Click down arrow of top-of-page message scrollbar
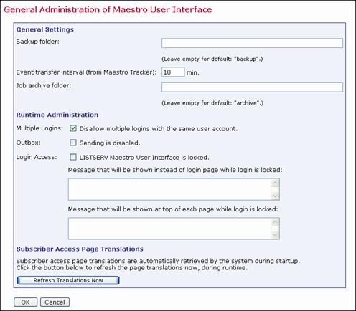This screenshot has width=356, height=311. 275,235
